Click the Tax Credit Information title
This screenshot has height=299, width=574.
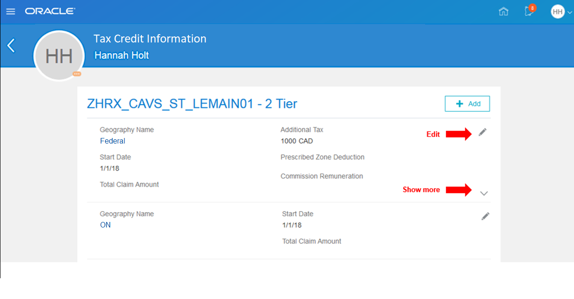(x=150, y=39)
